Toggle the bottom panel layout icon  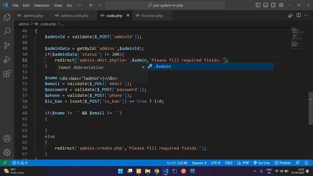(266, 5)
